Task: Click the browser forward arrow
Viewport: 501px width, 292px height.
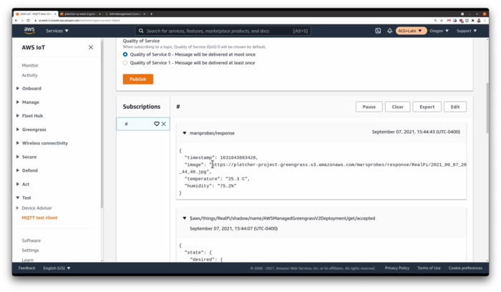Action: (22, 21)
